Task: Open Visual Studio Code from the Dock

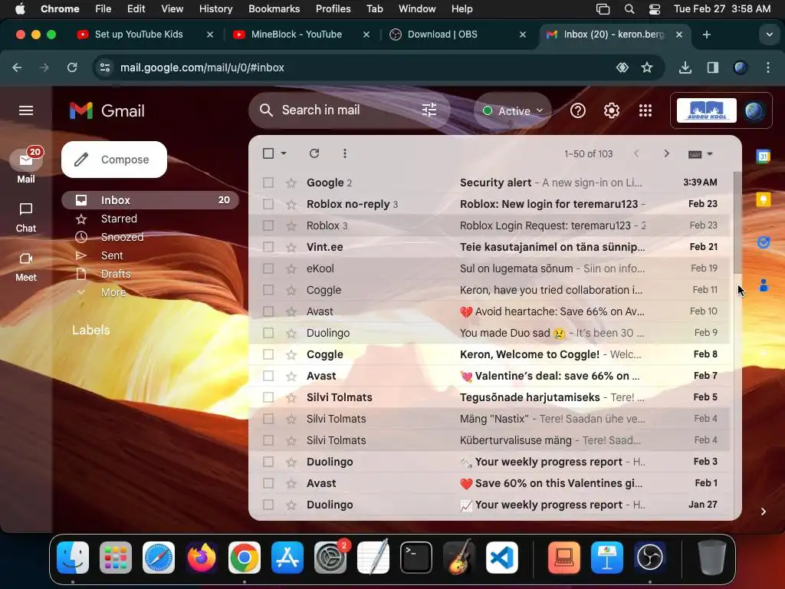Action: pos(502,558)
